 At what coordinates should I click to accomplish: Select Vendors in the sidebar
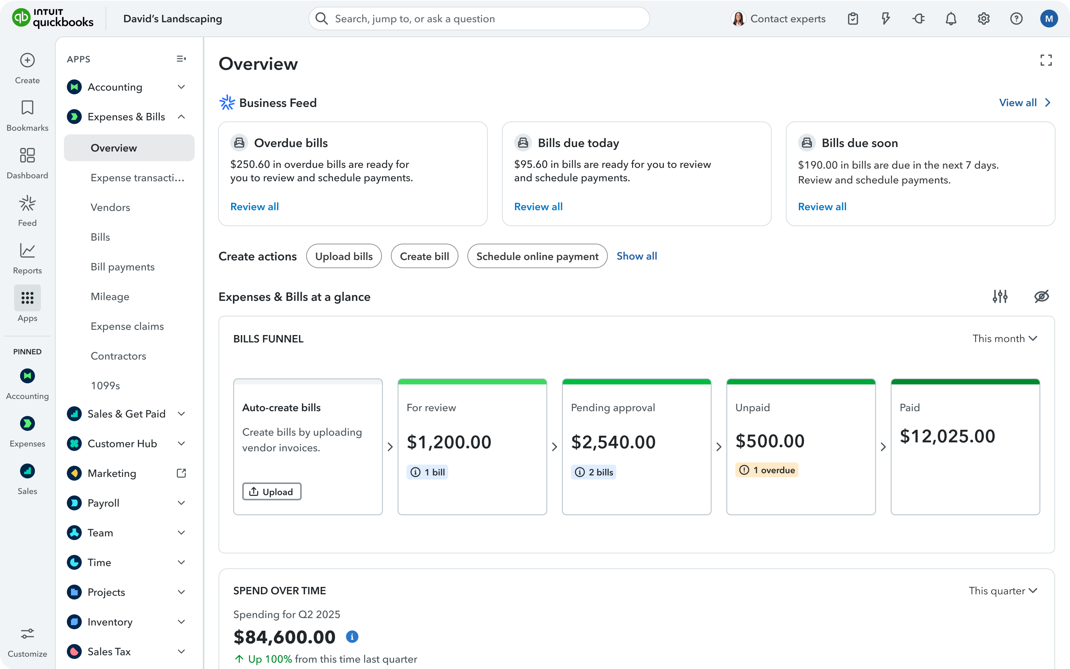tap(110, 208)
